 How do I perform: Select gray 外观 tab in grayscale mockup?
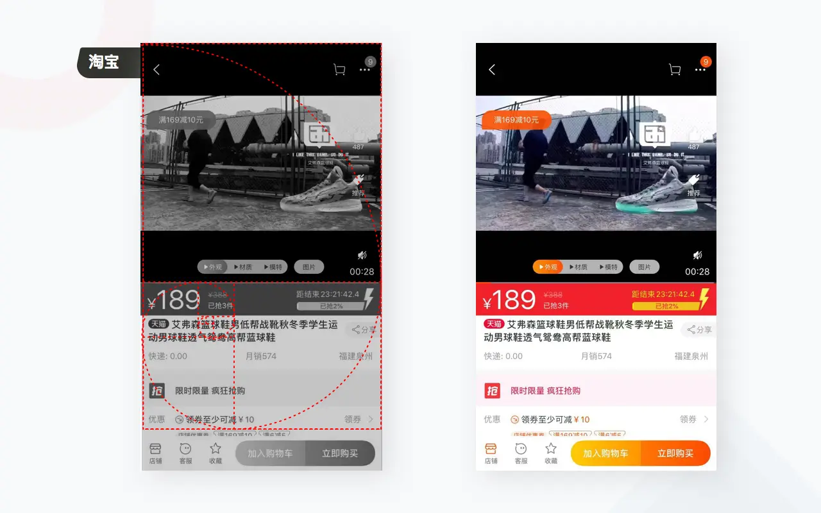tap(212, 267)
